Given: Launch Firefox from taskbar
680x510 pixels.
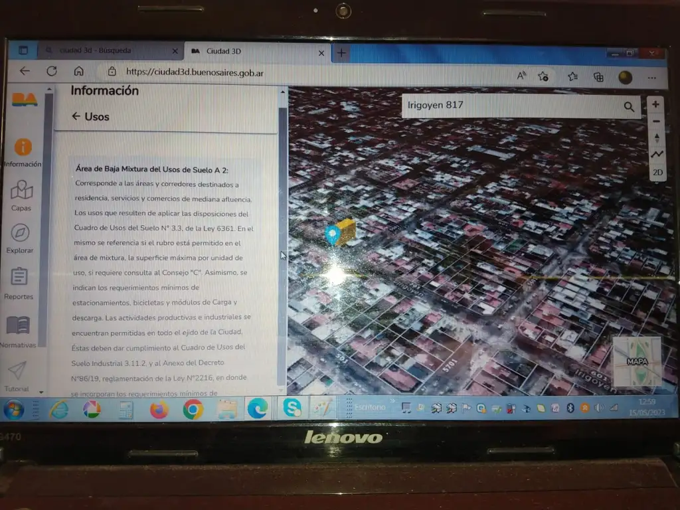Looking at the screenshot, I should [159, 409].
